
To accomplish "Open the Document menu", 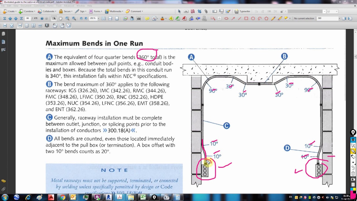I will point(26,6).
